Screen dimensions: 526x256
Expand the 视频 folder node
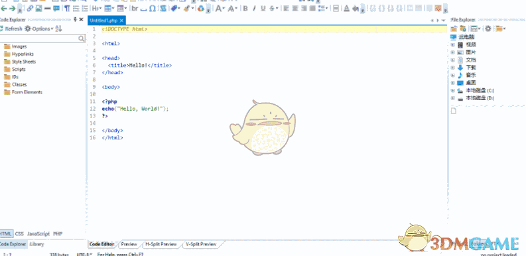tap(452, 44)
